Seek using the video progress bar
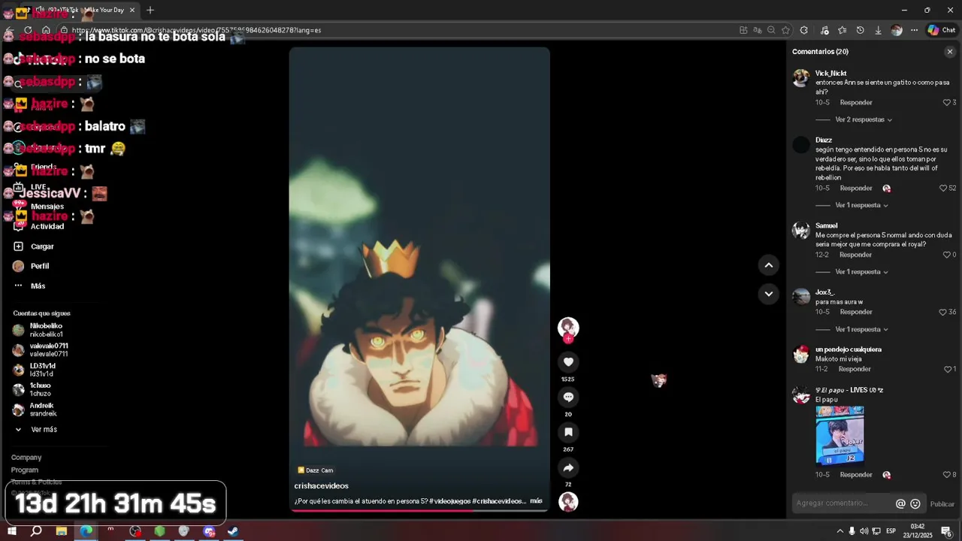Image resolution: width=962 pixels, height=541 pixels. (419, 511)
